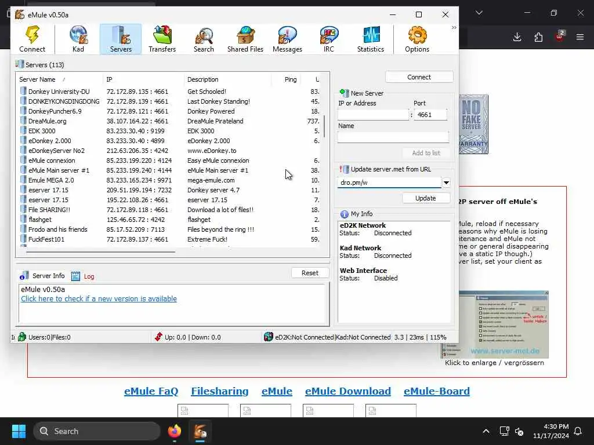Click the server icon beside flashget

23,219
